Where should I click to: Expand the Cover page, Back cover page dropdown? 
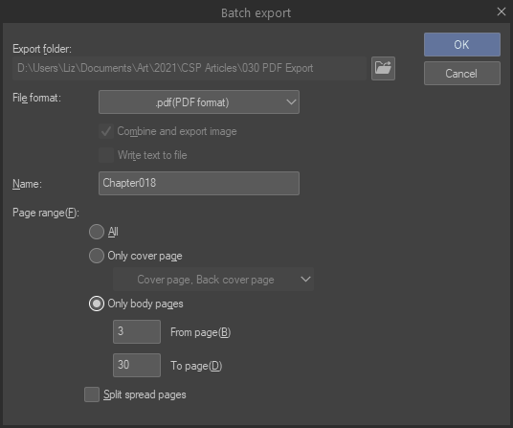point(213,280)
